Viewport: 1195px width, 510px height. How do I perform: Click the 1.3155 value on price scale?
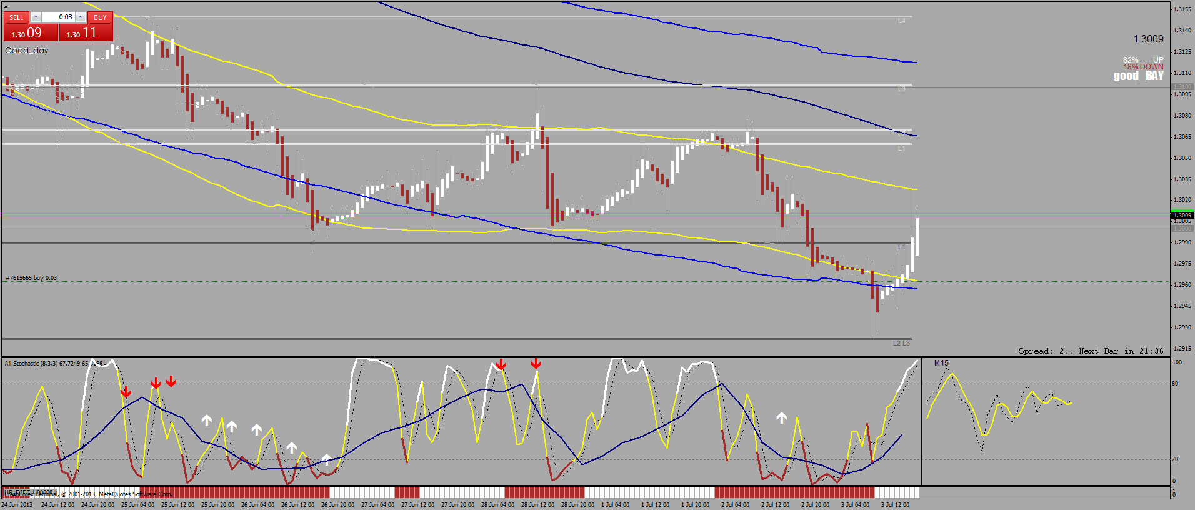point(1182,9)
